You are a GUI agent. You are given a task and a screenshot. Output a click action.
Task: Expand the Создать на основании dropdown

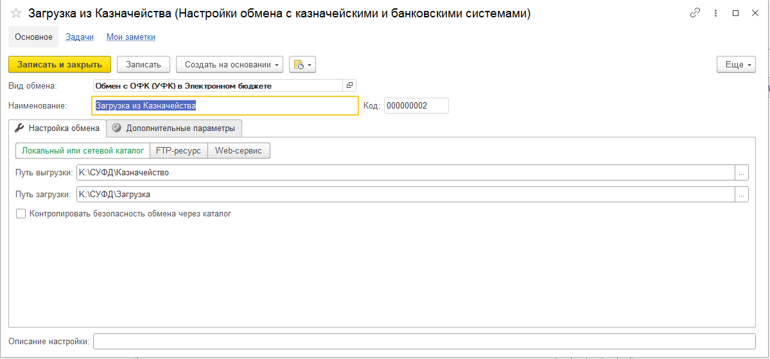229,64
